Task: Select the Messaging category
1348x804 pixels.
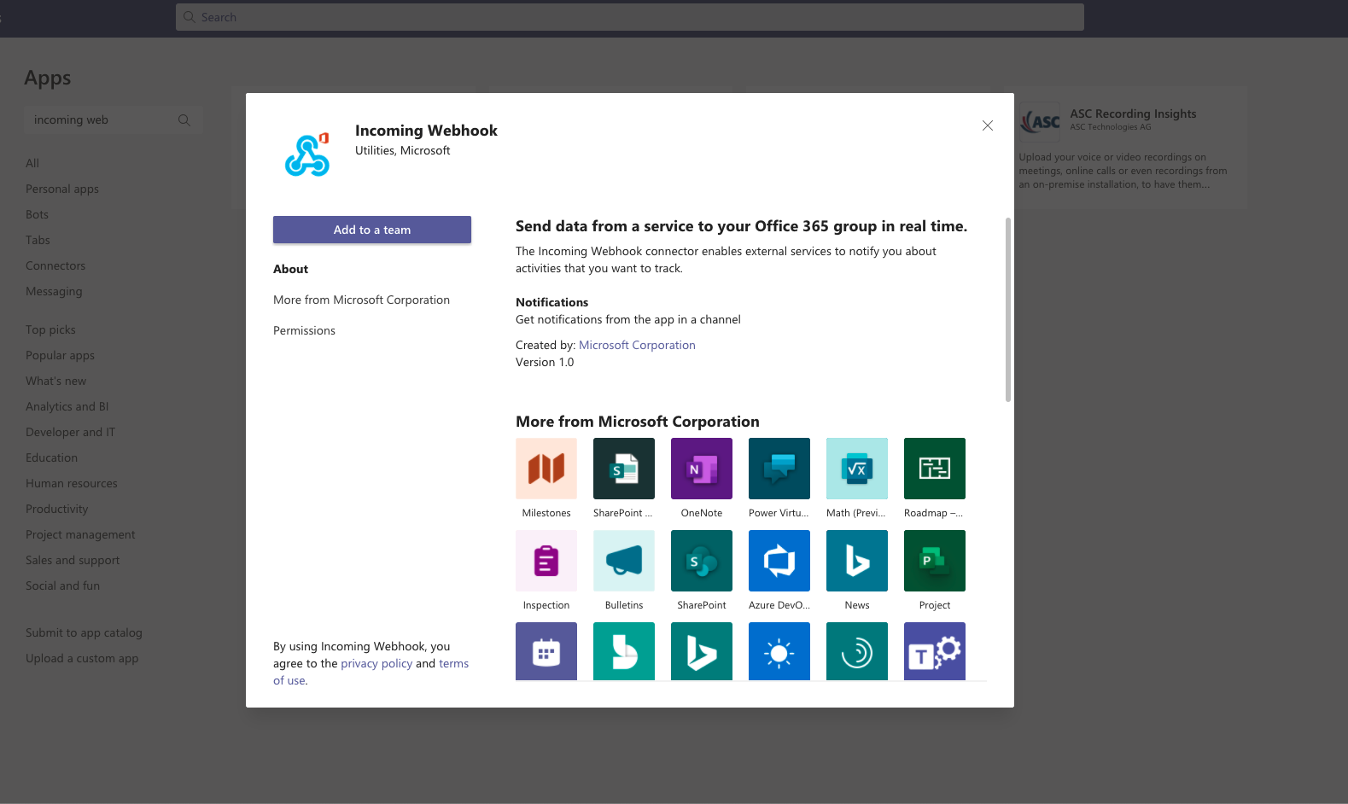Action: point(54,291)
